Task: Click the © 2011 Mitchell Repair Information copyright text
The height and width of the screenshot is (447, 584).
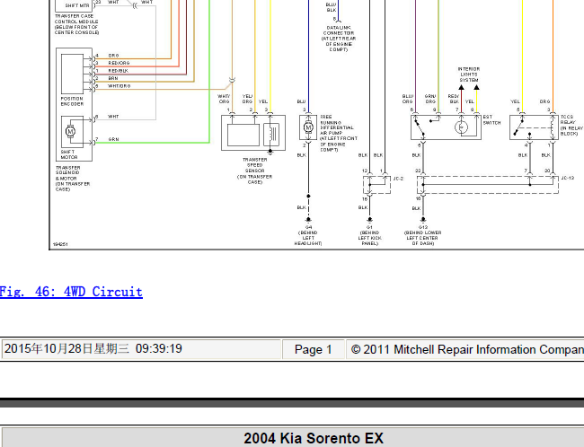Action: (x=467, y=349)
